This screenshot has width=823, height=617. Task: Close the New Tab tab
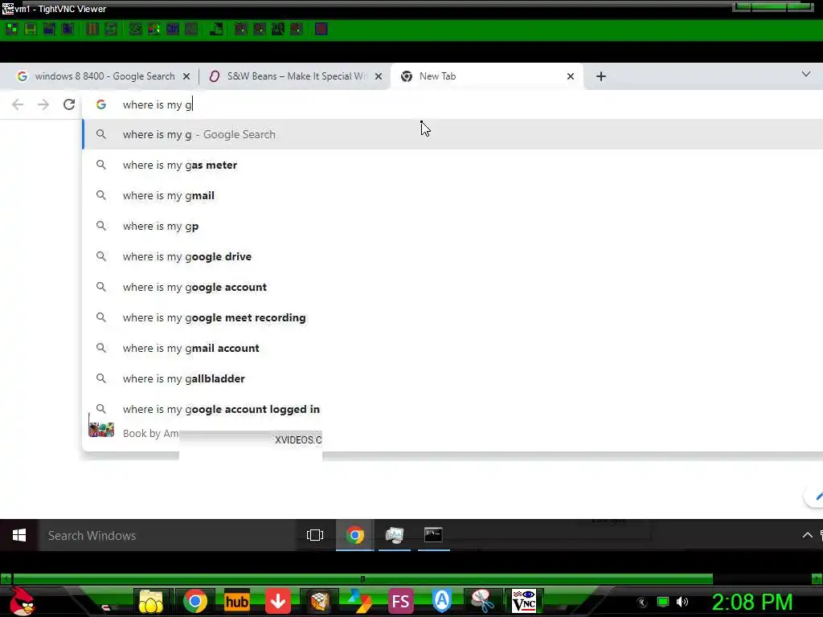point(571,76)
